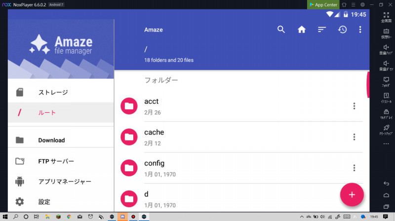
Task: Click the ストレージ SD card icon
Action: [x=20, y=93]
